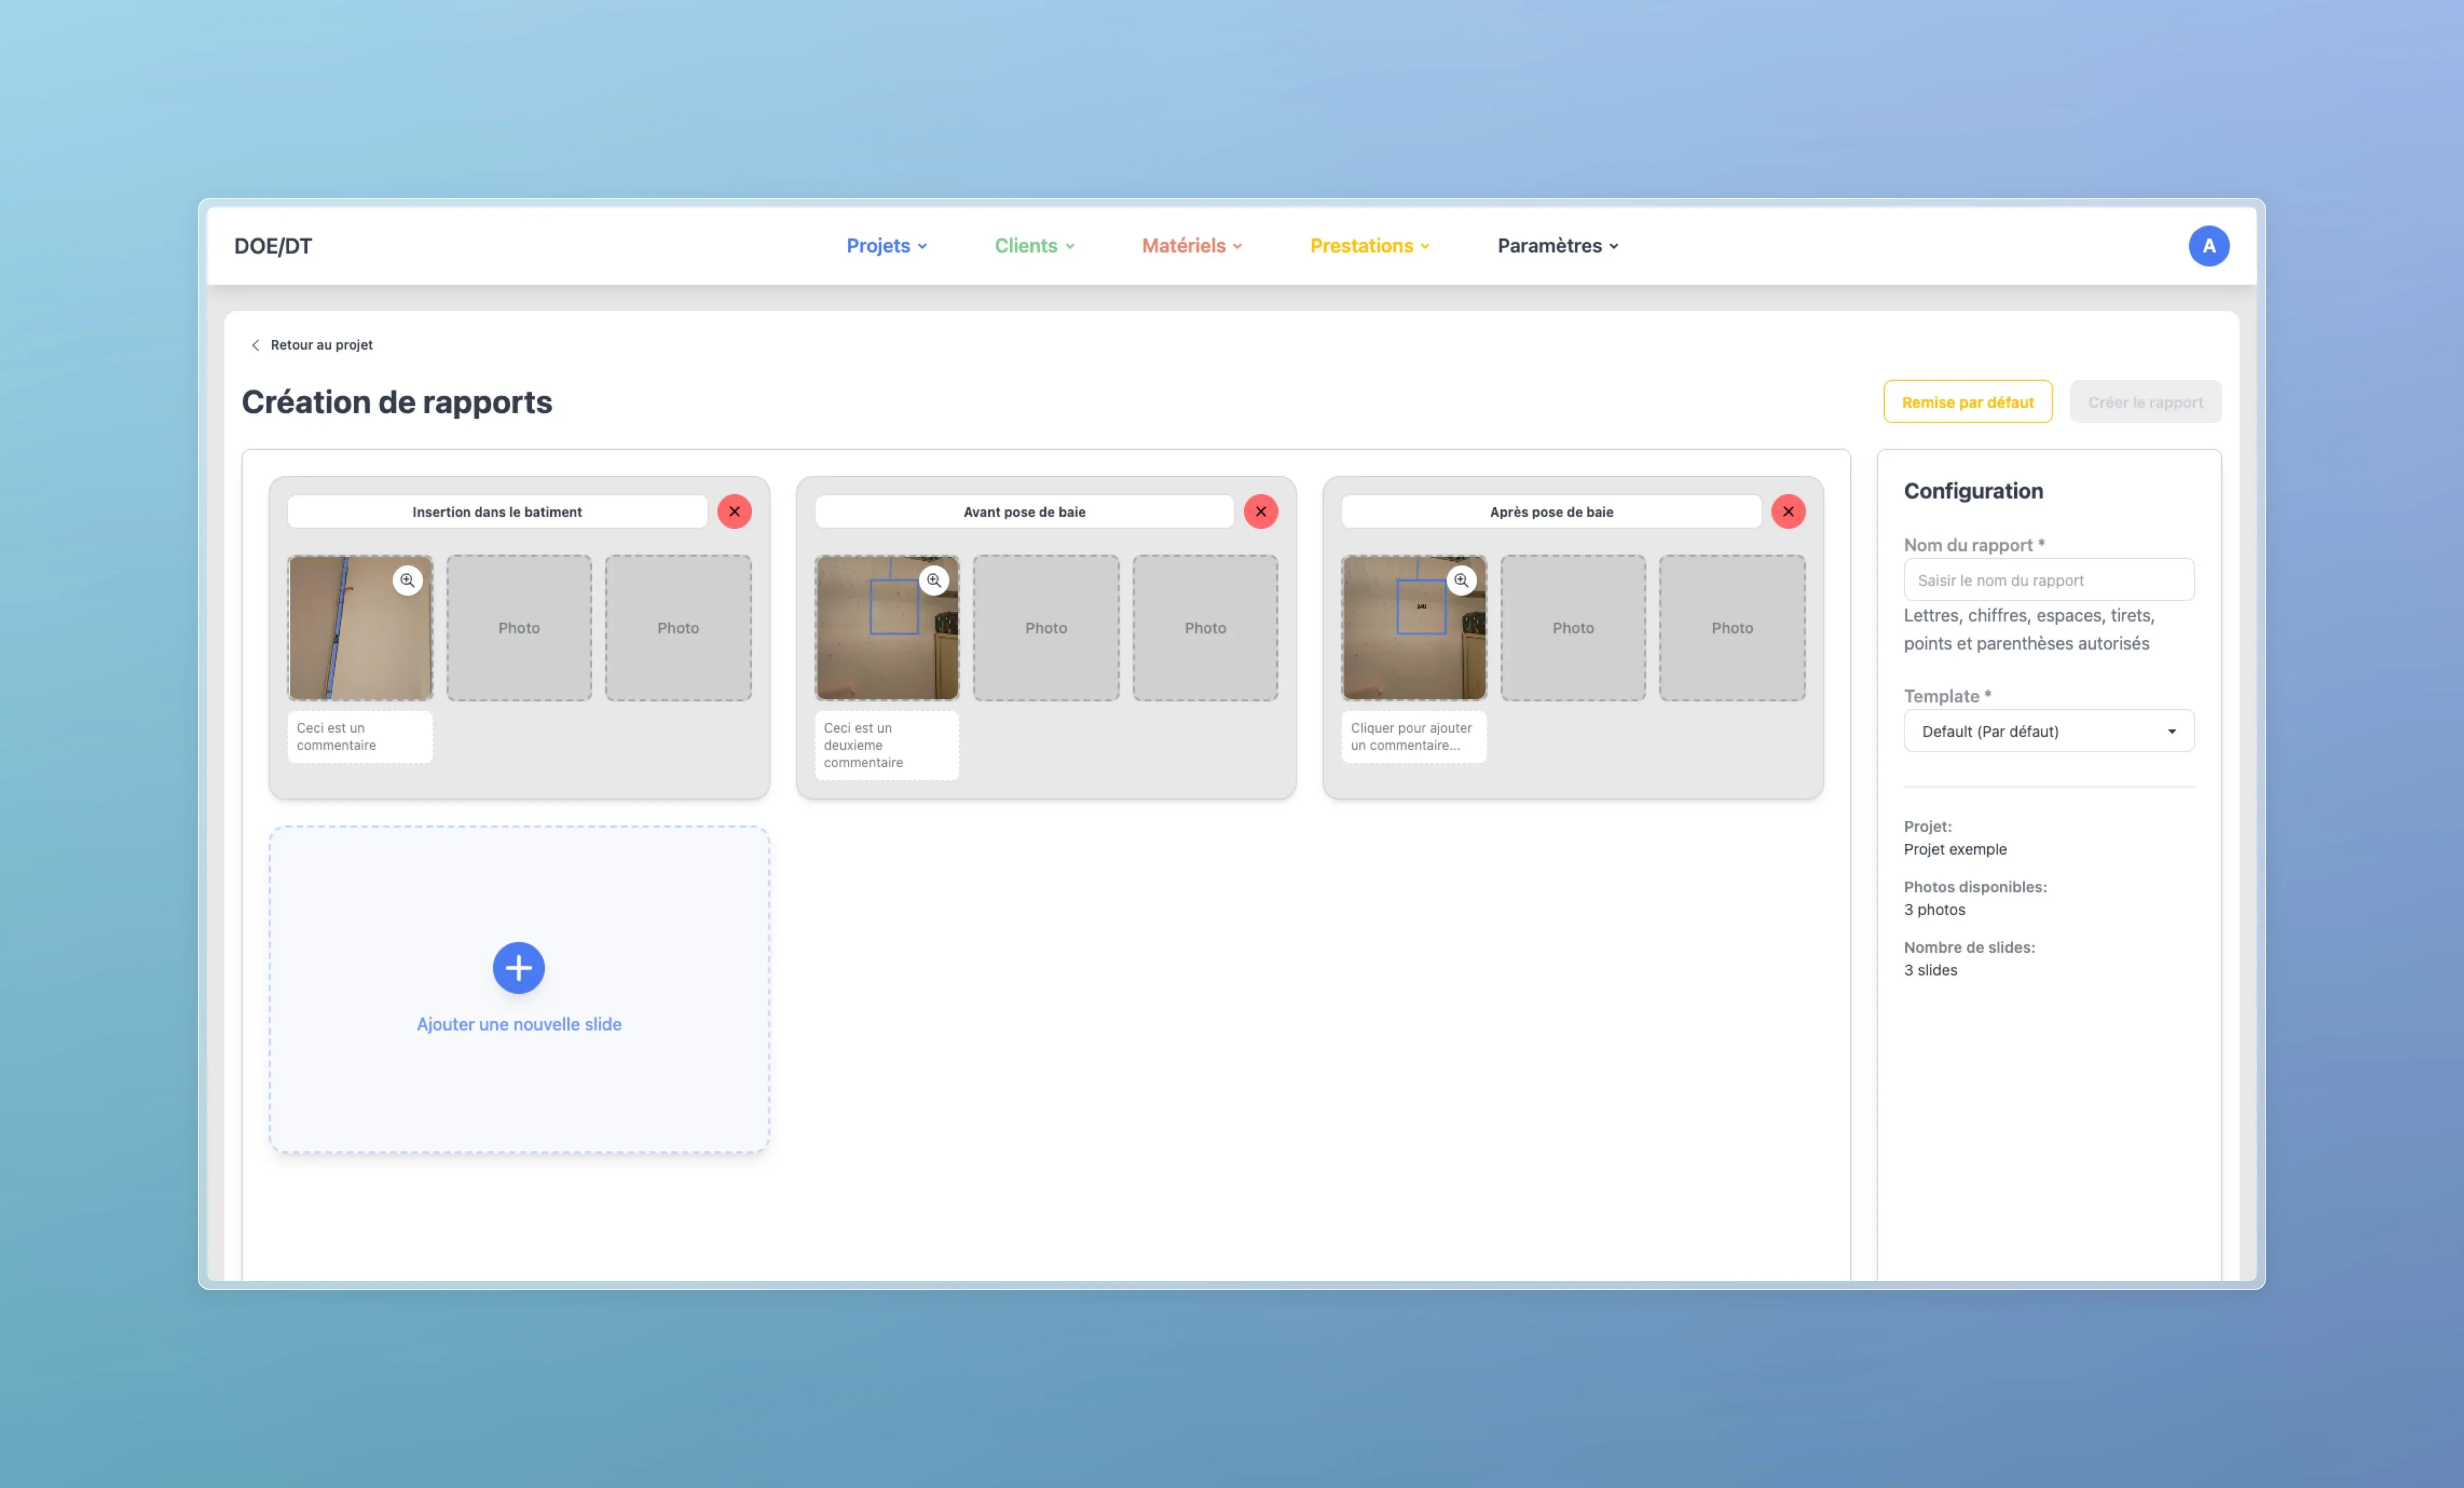
Task: Open the Clients navigation menu
Action: (1034, 246)
